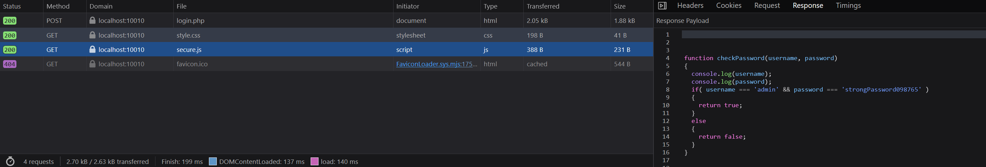Select the style.css request row

pyautogui.click(x=326, y=35)
